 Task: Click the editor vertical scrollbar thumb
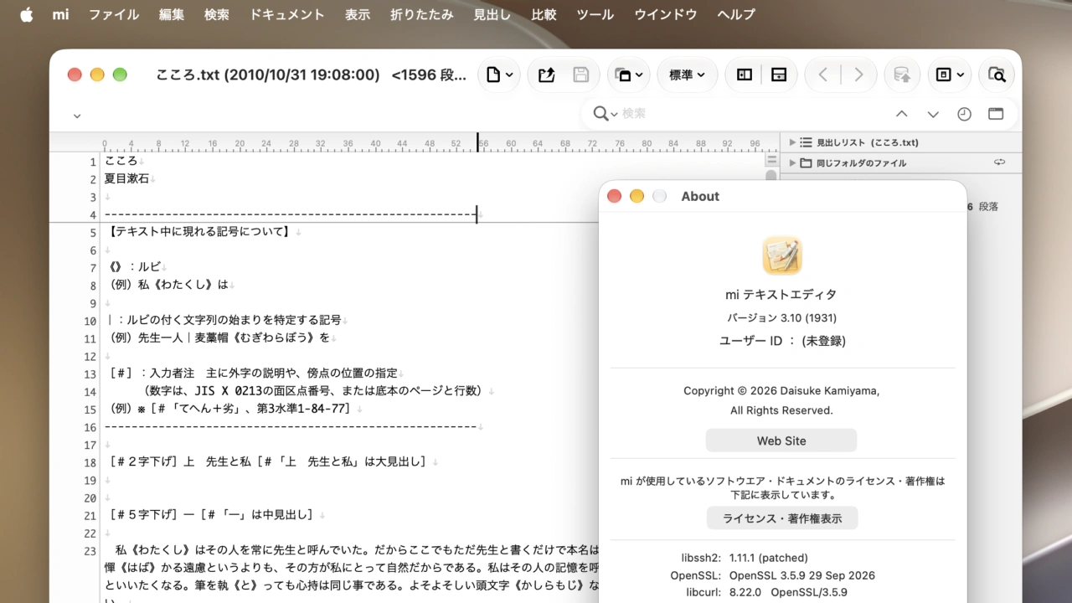[771, 177]
